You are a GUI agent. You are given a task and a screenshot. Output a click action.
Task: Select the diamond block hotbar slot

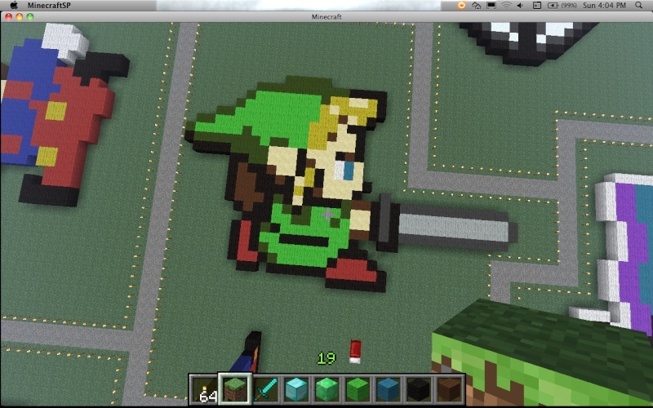point(296,389)
